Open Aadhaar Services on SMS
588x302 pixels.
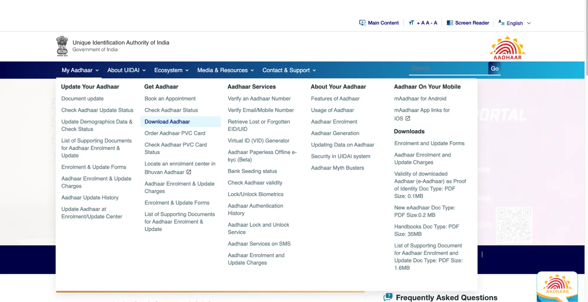click(x=259, y=244)
